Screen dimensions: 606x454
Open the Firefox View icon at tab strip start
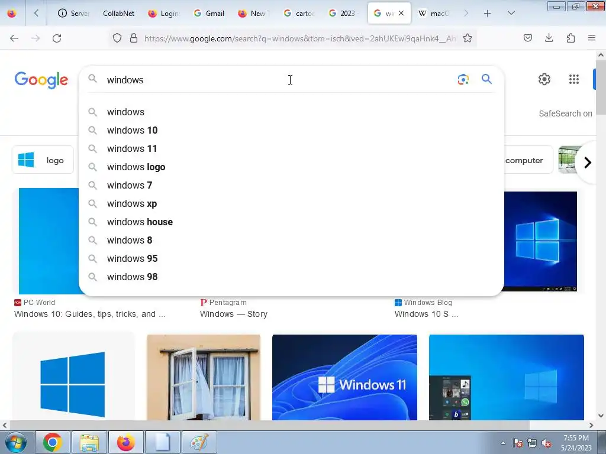point(12,13)
